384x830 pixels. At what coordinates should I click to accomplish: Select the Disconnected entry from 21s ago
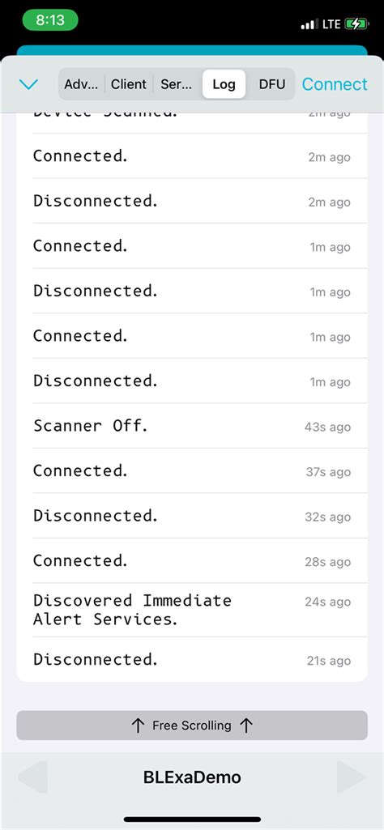tap(192, 659)
